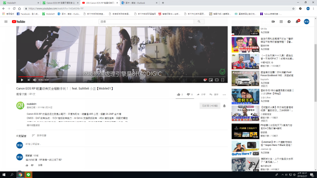317x178 pixels.
Task: Open the player settings gear
Action: click(205, 80)
